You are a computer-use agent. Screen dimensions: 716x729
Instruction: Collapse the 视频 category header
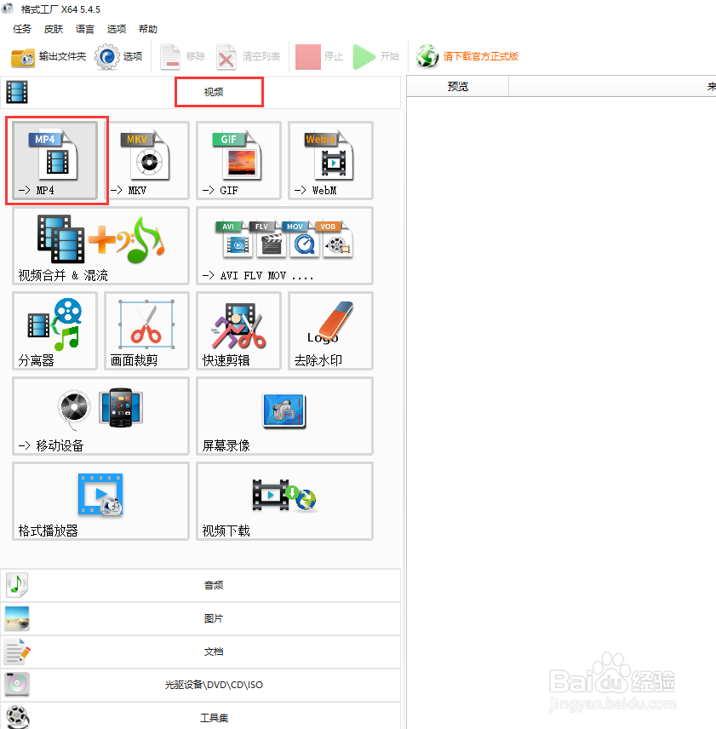tap(200, 92)
